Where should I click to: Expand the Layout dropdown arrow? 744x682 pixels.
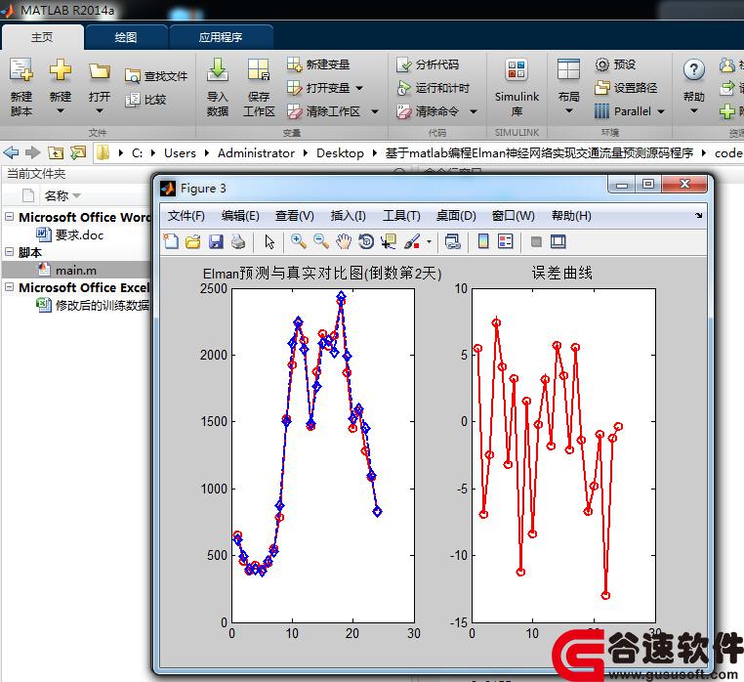pyautogui.click(x=569, y=111)
